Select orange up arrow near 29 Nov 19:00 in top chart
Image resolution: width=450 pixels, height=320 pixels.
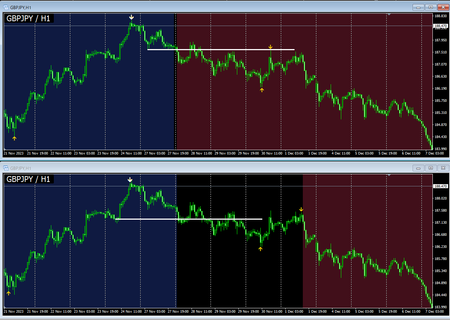(262, 90)
